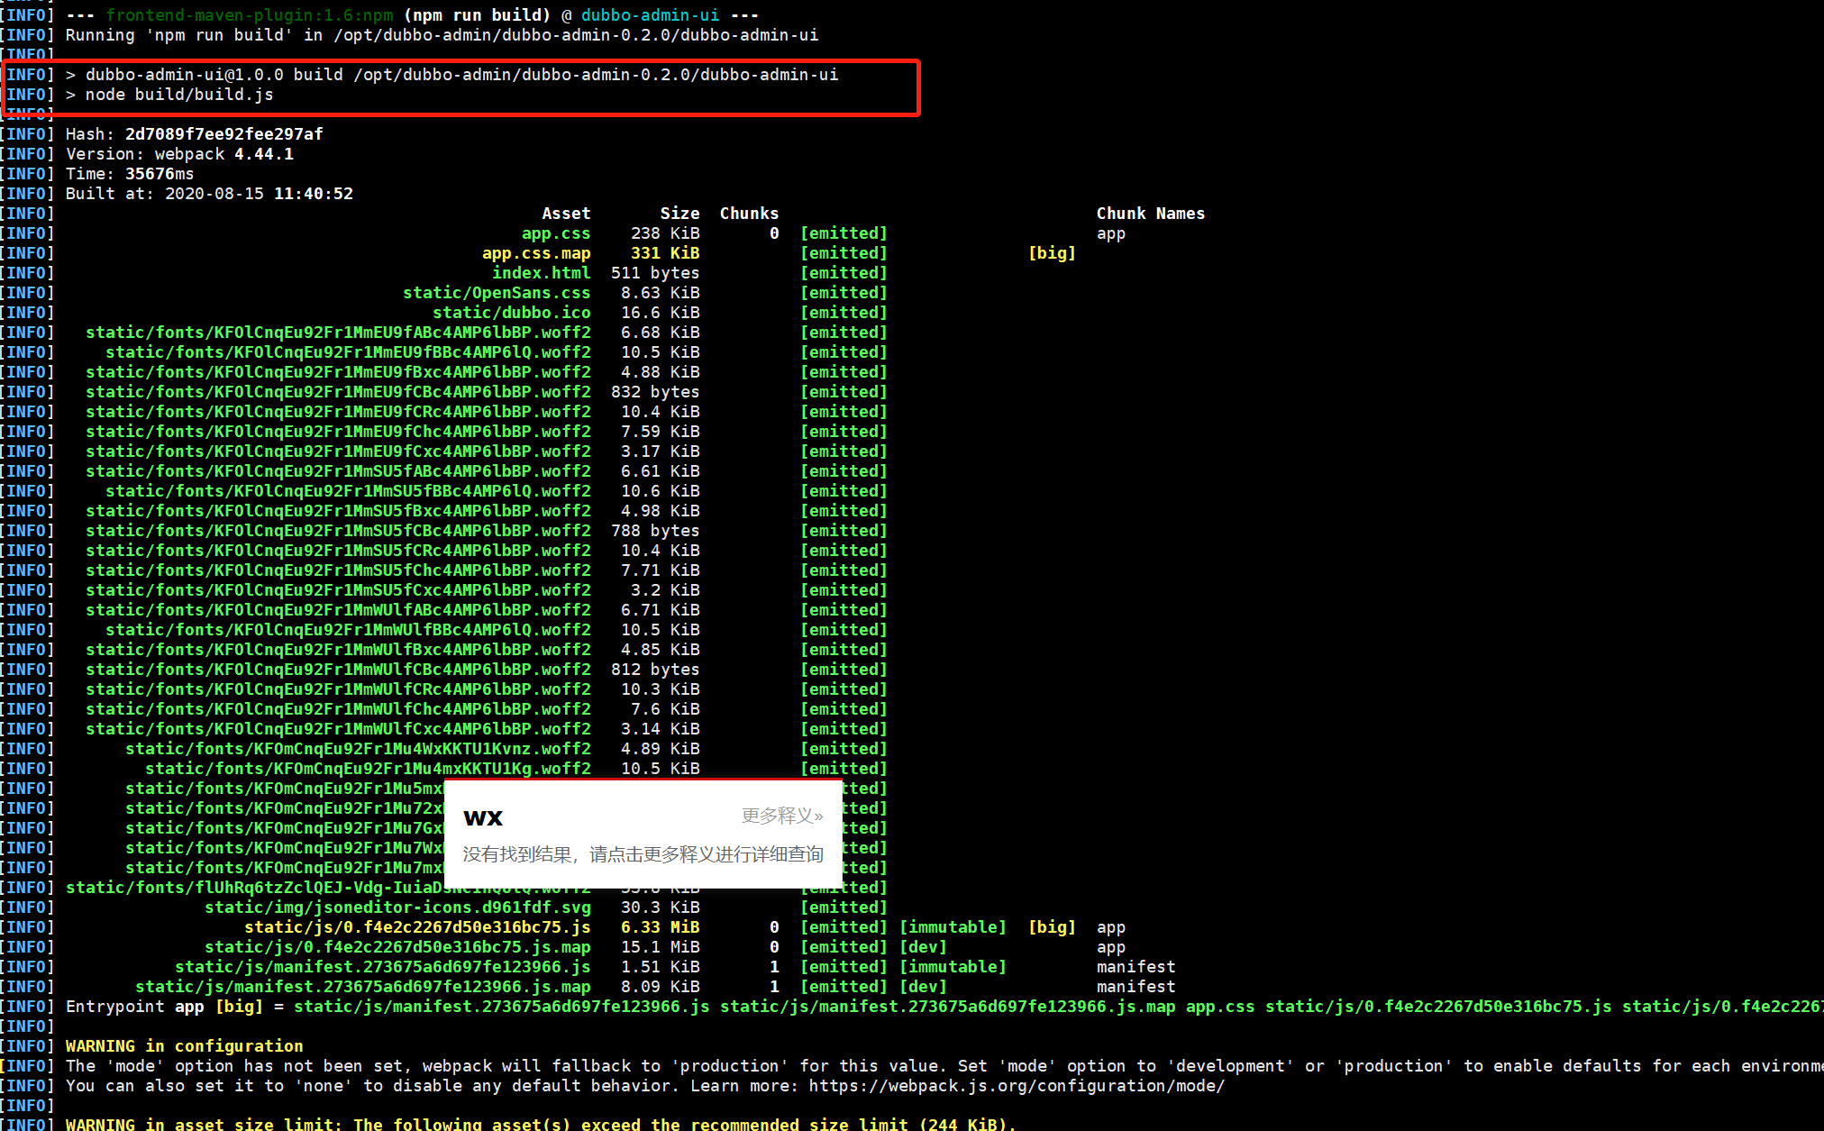Click the 更多释义» link in popup

(x=781, y=816)
